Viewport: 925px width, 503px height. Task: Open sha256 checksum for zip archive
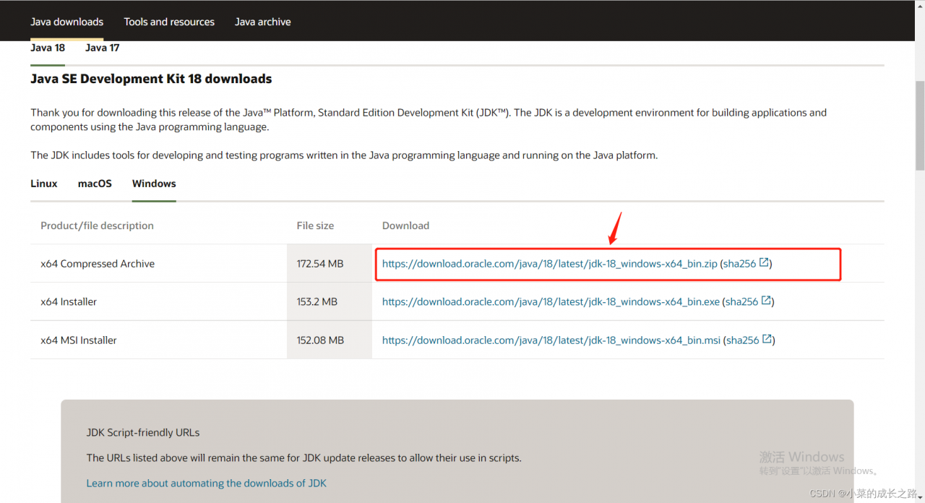[x=739, y=264]
